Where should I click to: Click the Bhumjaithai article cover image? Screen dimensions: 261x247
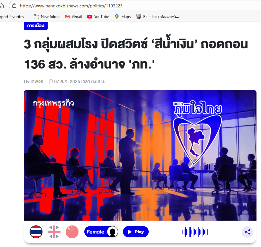point(140,155)
